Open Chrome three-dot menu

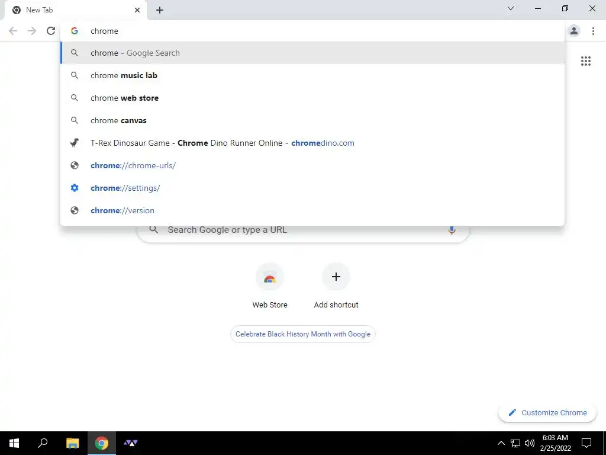tap(593, 31)
